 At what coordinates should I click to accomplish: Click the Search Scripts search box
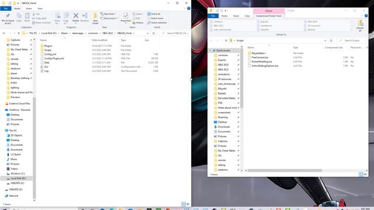[x=352, y=41]
